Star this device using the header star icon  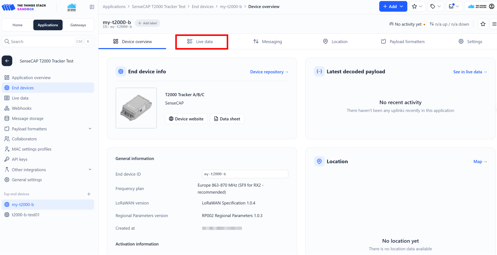[483, 24]
